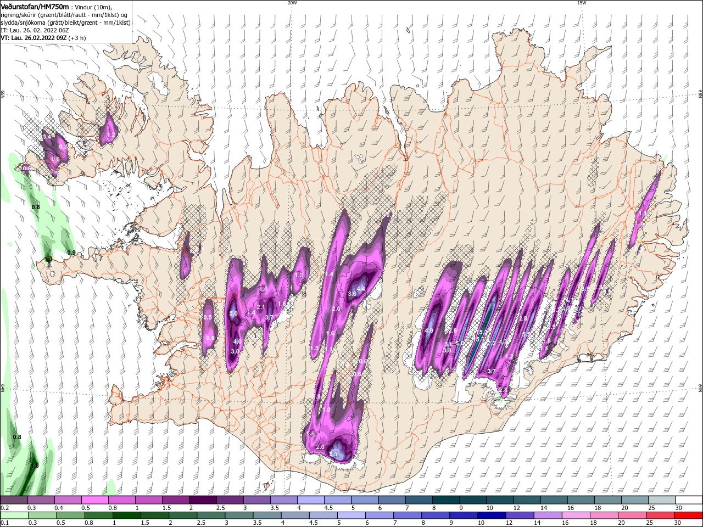The image size is (703, 527).
Task: Click the 0.1 label in the rain scale
Action: click(4, 523)
